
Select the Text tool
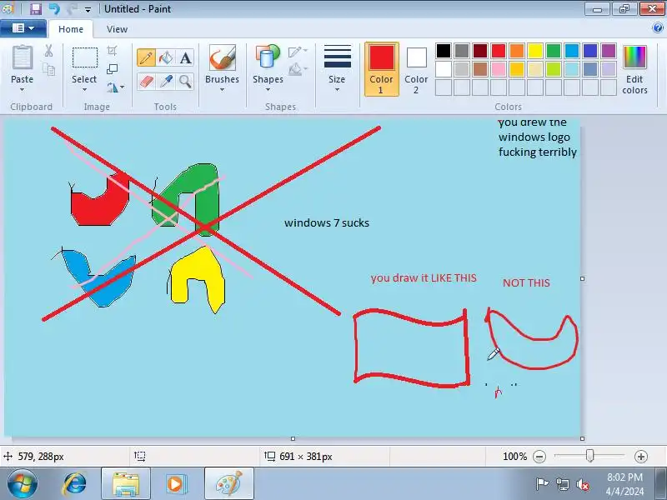pyautogui.click(x=185, y=57)
